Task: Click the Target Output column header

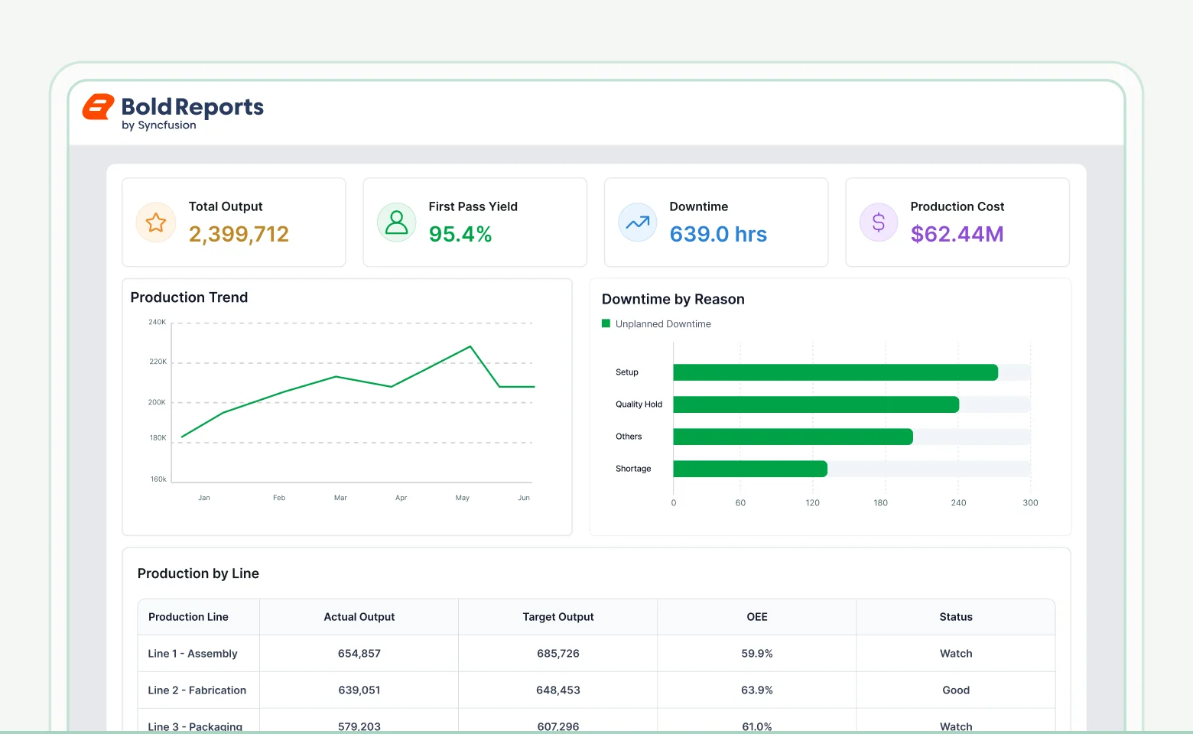Action: (x=558, y=617)
